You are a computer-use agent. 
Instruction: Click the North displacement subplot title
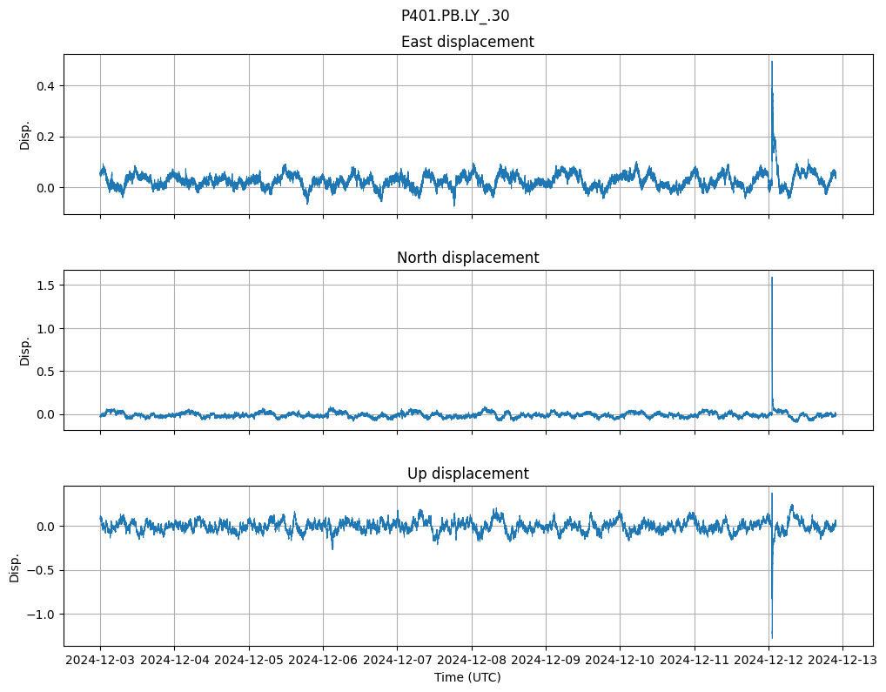(467, 258)
